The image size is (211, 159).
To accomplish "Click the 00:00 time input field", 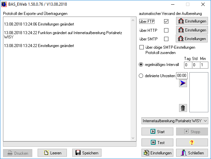I will 182,76.
